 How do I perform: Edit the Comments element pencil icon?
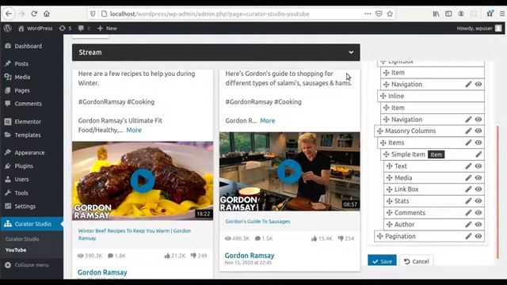tap(468, 213)
